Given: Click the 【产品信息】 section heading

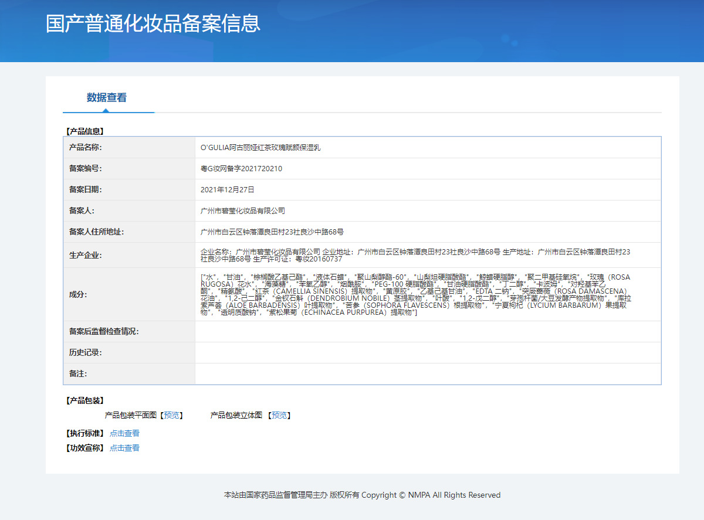Looking at the screenshot, I should click(x=84, y=132).
